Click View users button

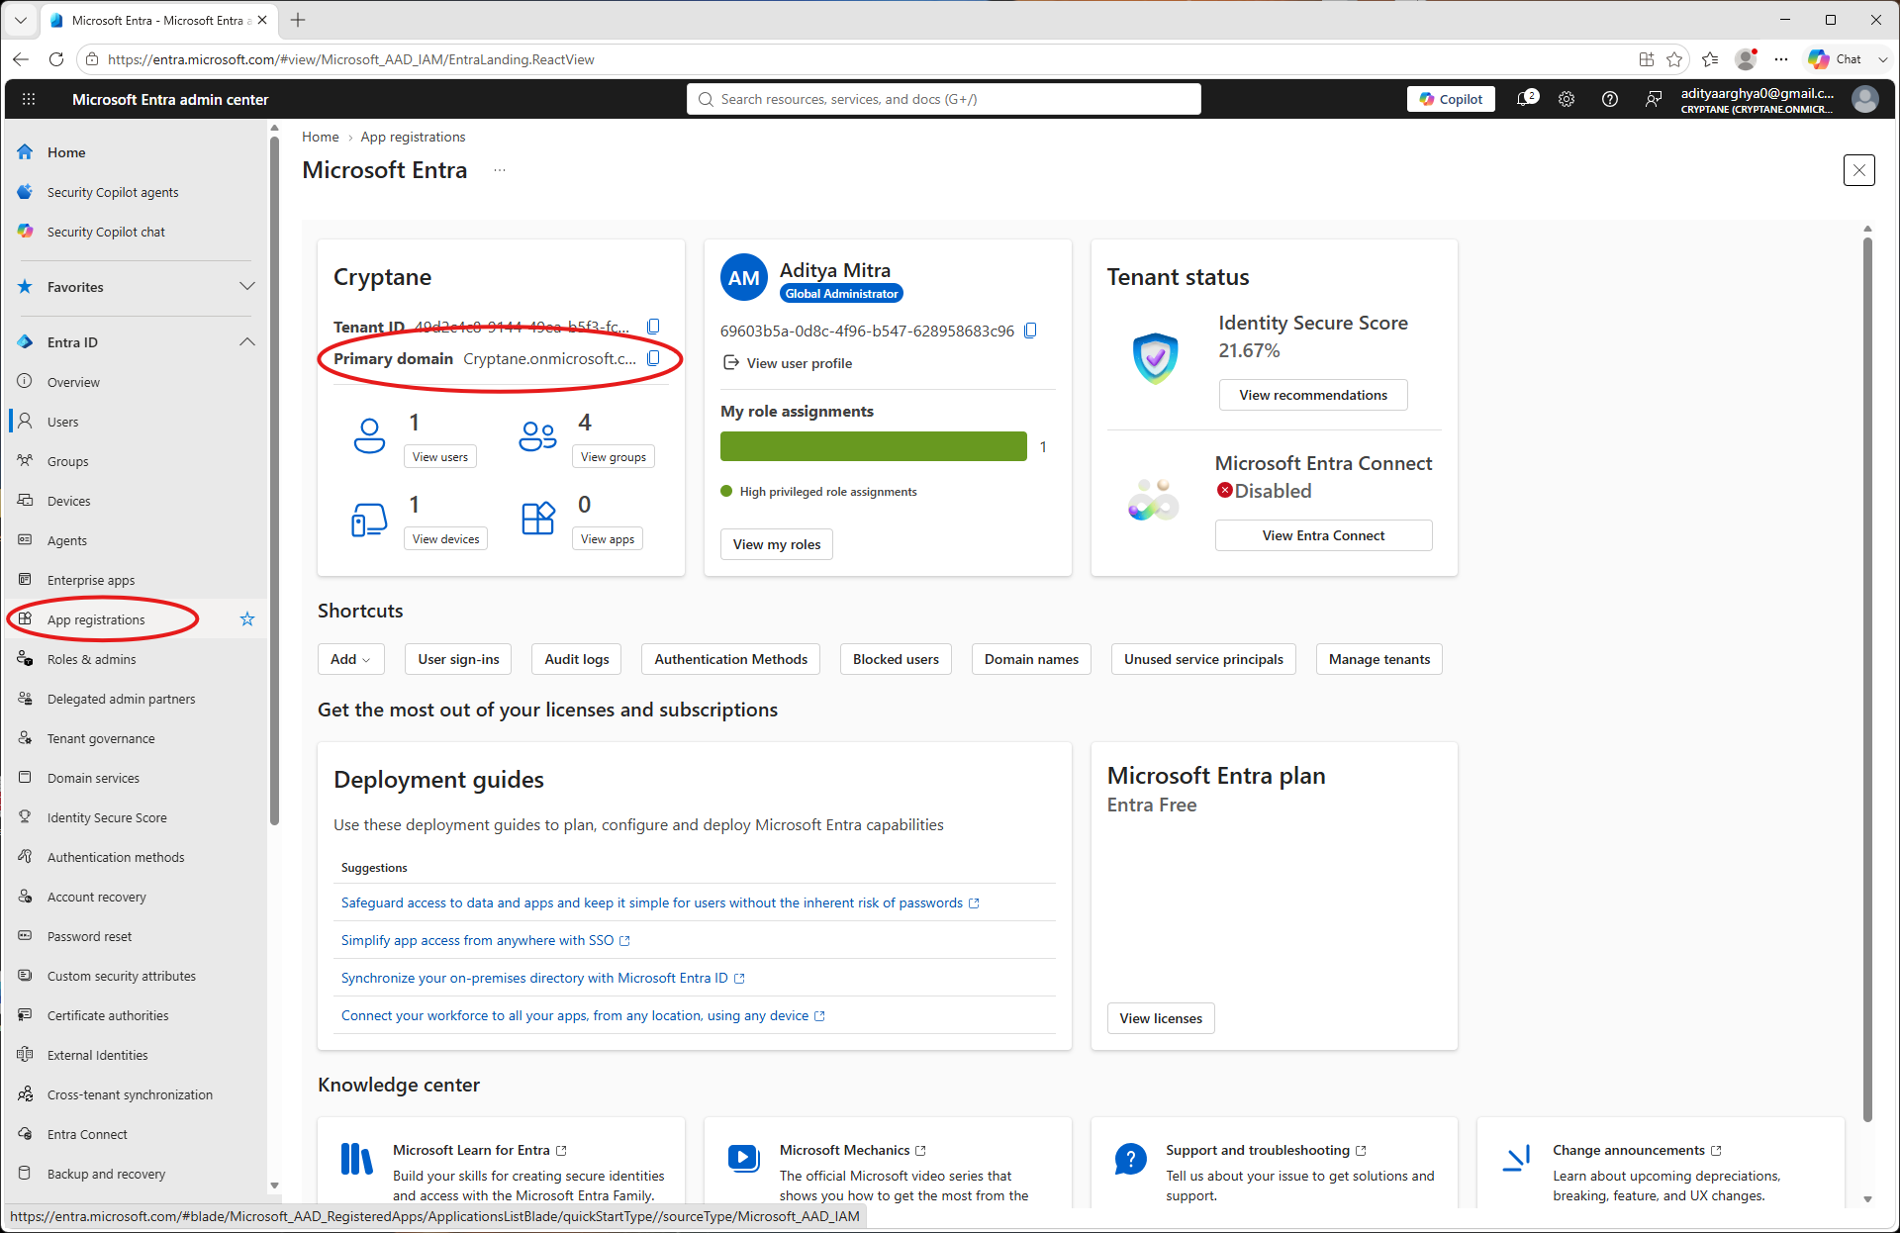(x=440, y=456)
